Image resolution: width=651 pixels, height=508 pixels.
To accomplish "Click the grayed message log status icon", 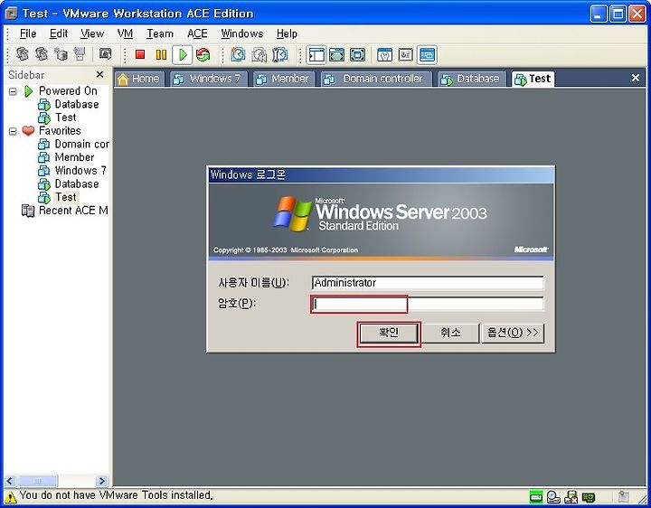I will click(623, 496).
